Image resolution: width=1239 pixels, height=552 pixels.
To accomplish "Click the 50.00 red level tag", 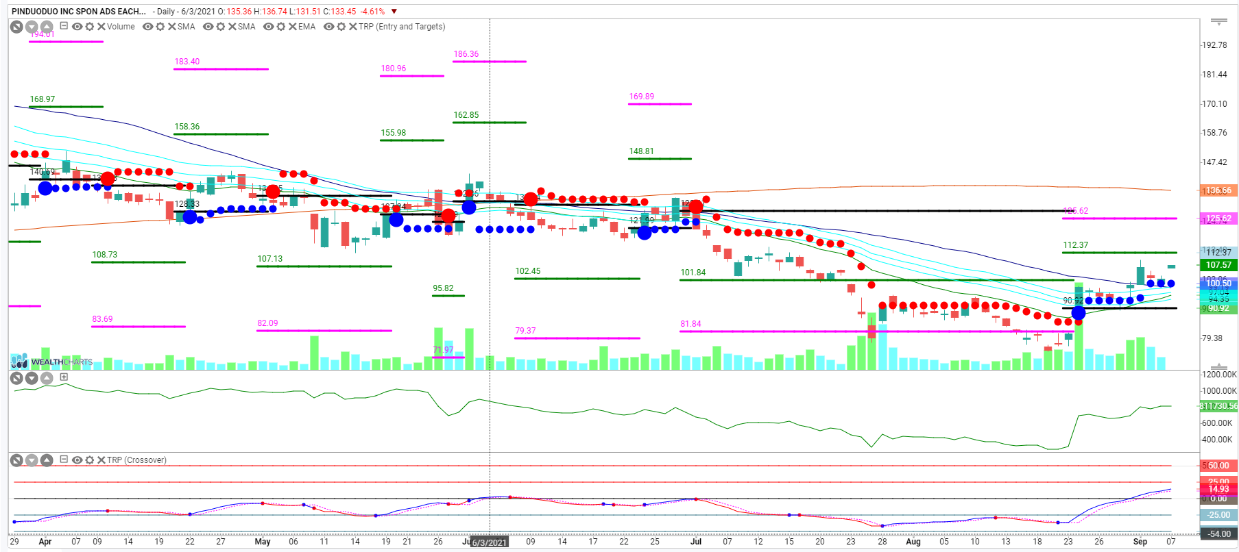I will pyautogui.click(x=1218, y=466).
